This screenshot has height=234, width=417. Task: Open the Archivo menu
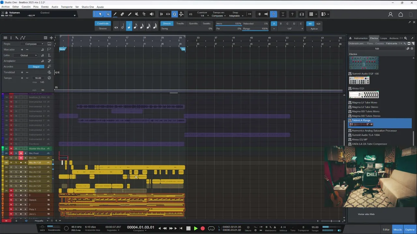(x=6, y=7)
